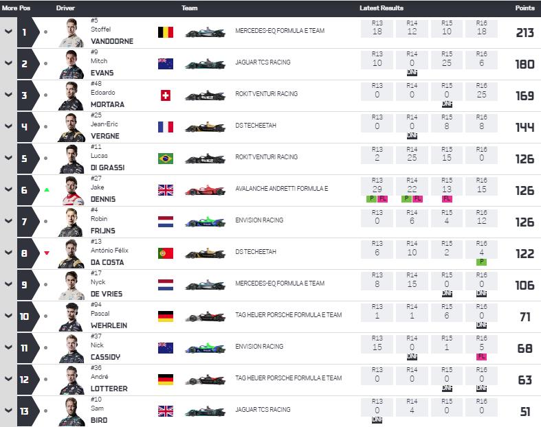Click the Envision car image for Frijns

pyautogui.click(x=206, y=221)
